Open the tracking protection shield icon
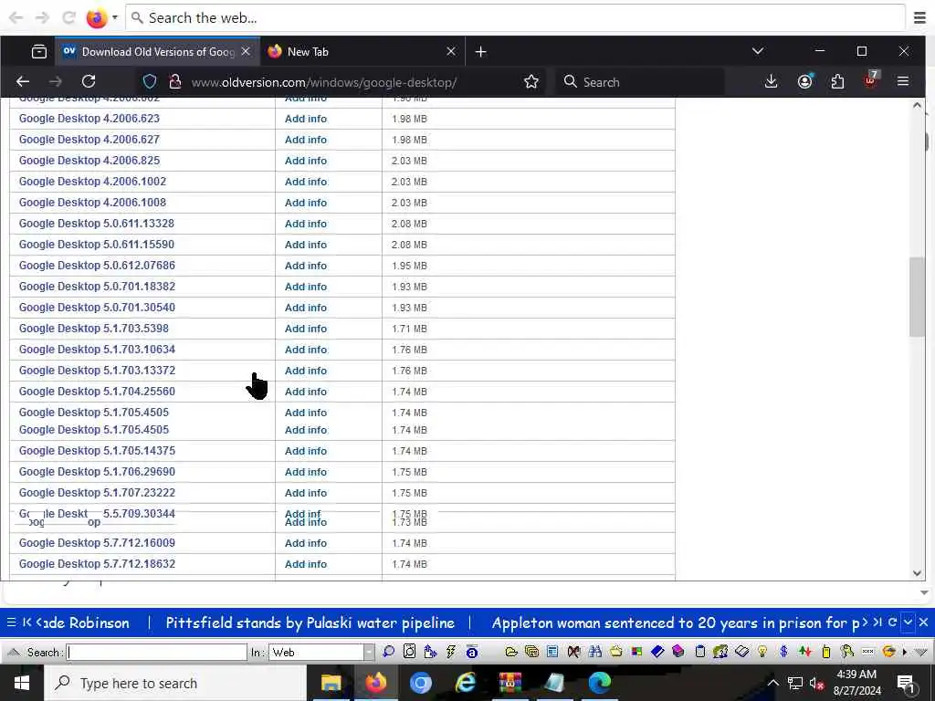The width and height of the screenshot is (935, 701). tap(150, 81)
